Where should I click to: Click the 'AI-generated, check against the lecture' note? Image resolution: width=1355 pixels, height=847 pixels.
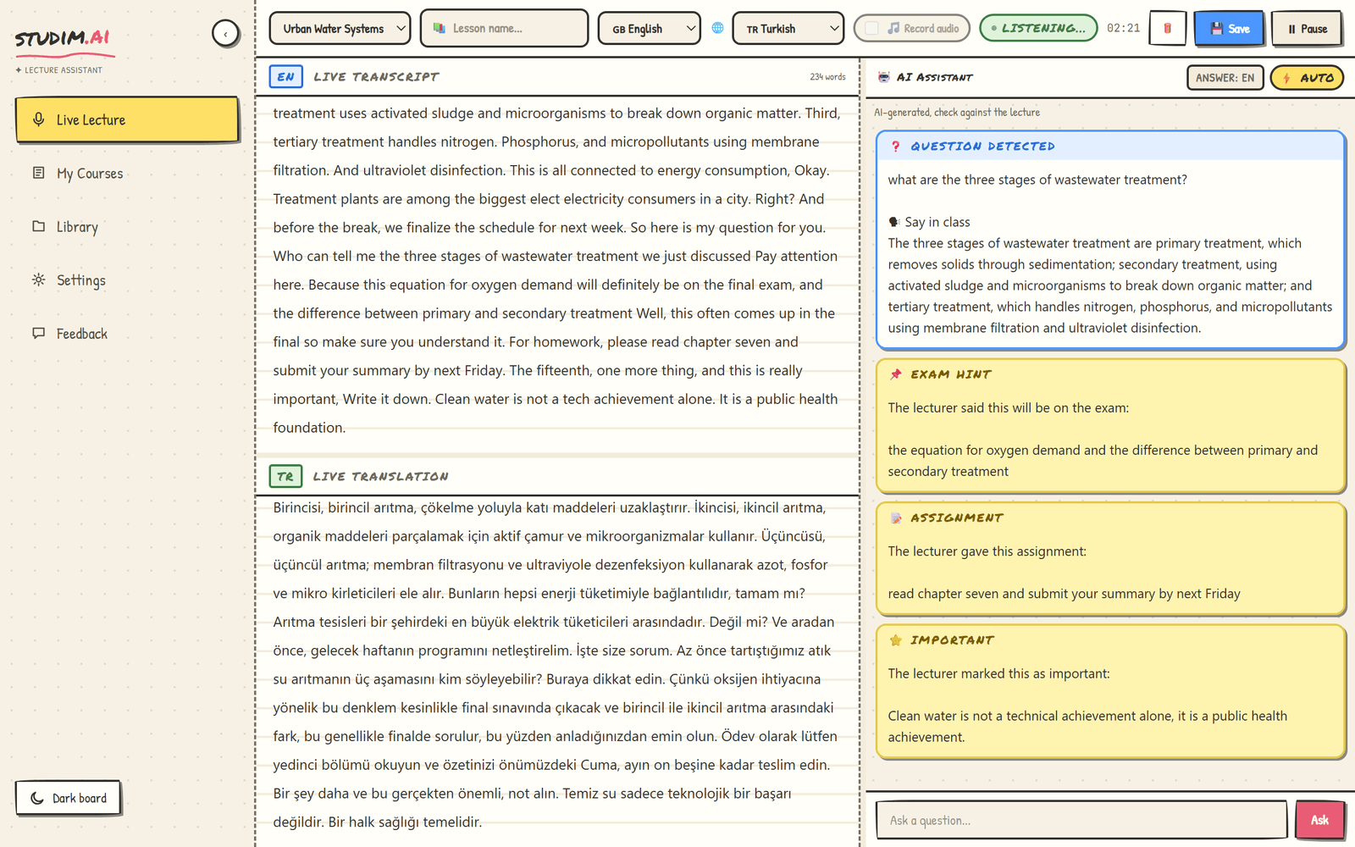click(957, 112)
